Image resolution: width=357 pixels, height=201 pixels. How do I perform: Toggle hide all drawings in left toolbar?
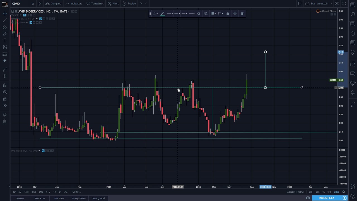[x=5, y=106]
